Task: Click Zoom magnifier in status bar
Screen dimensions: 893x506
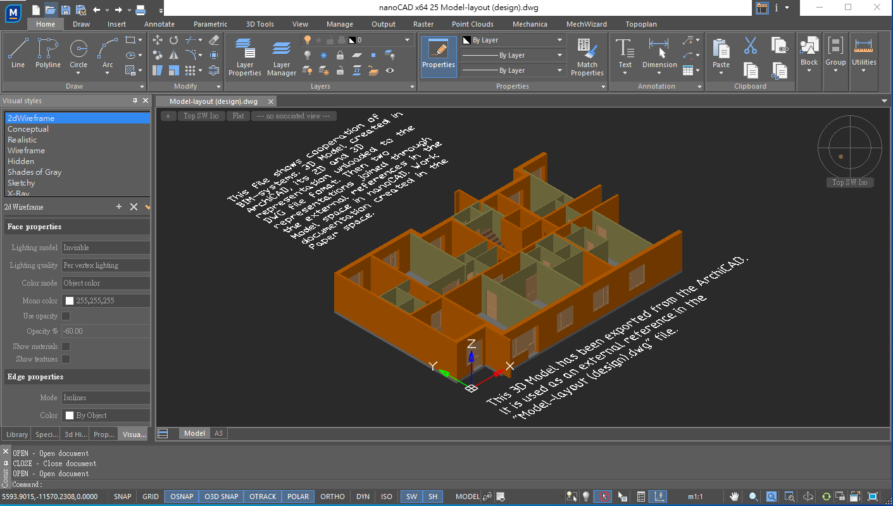Action: [753, 497]
